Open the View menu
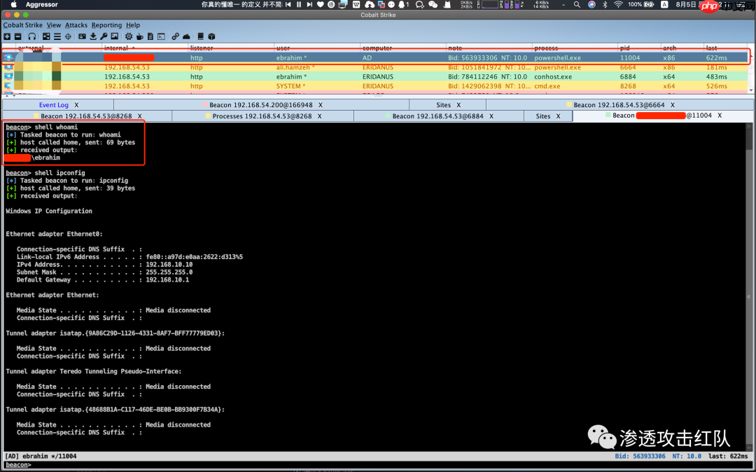The height and width of the screenshot is (472, 756). [x=53, y=25]
